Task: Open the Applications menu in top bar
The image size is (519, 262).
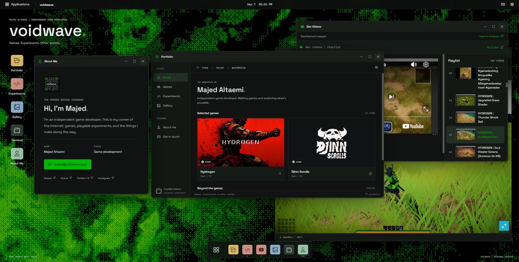Action: 17,4
